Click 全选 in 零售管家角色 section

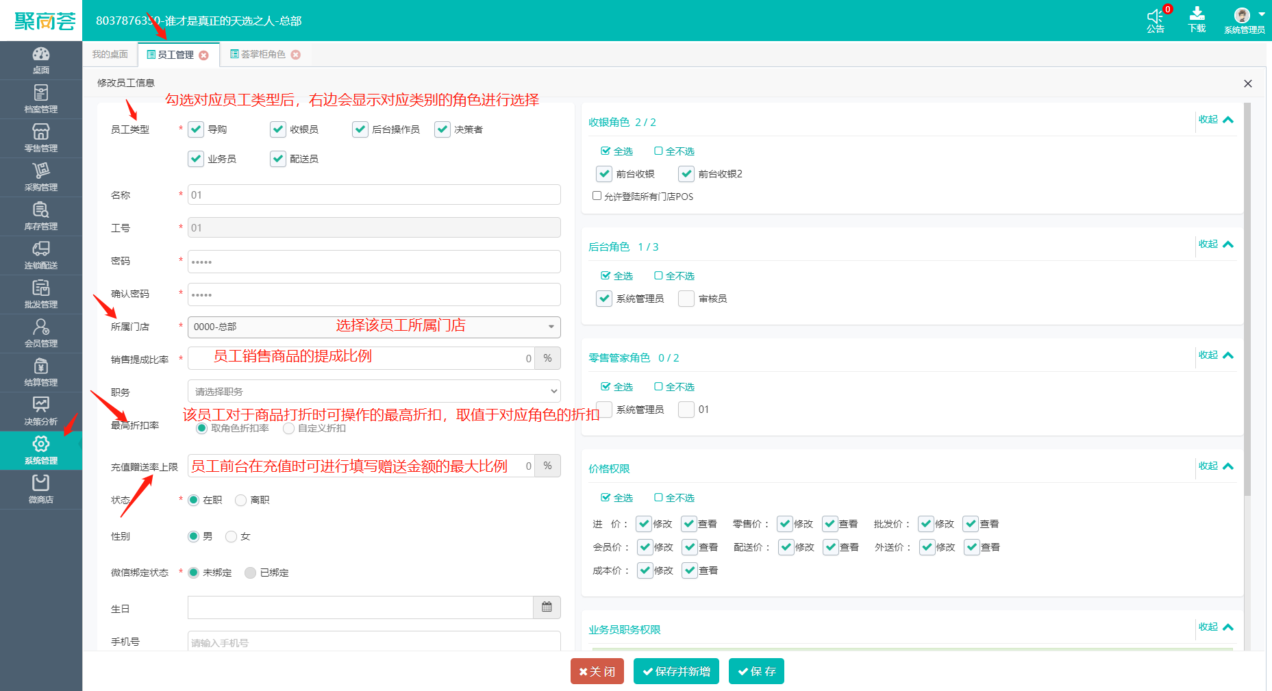[x=616, y=387]
